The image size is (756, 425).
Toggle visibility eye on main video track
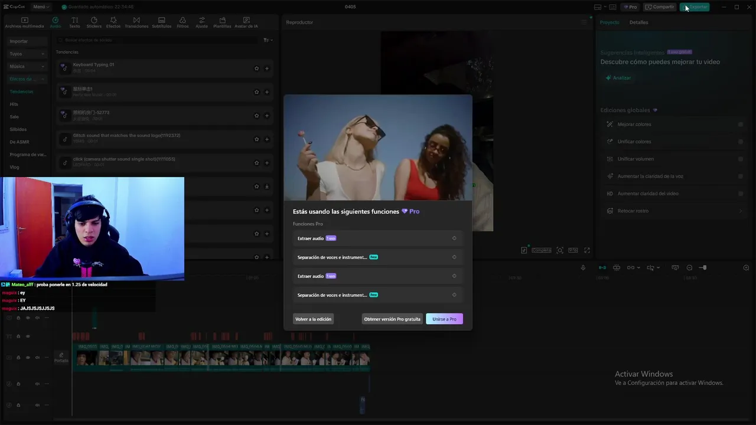click(x=28, y=358)
